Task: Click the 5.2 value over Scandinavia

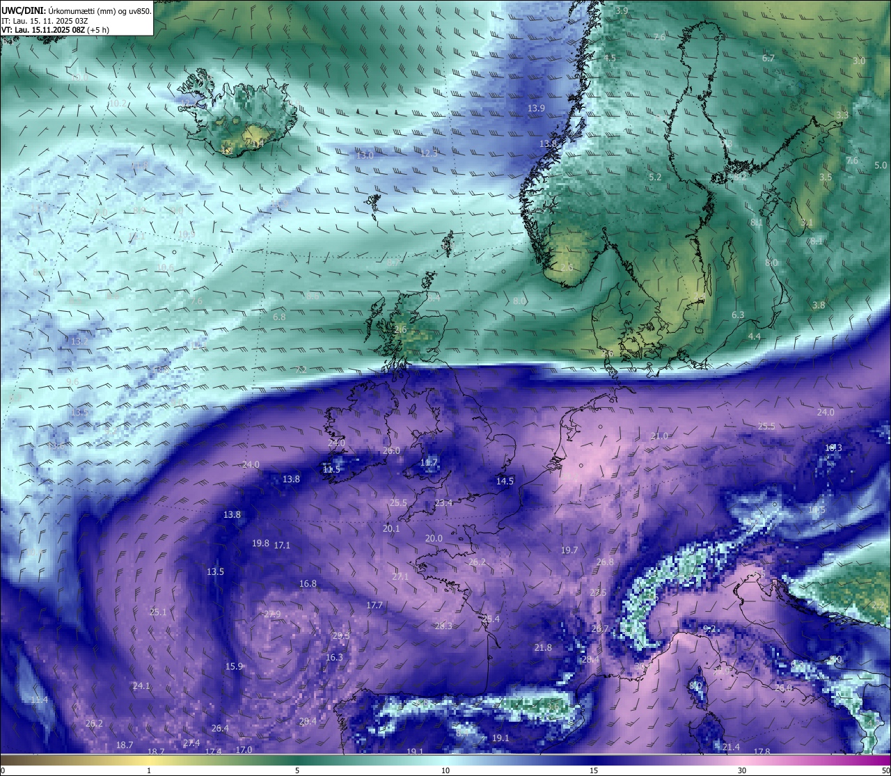Action: pyautogui.click(x=655, y=177)
